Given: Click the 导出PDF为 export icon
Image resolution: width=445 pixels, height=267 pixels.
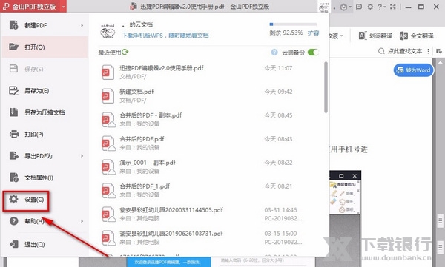Looking at the screenshot, I should (x=13, y=155).
